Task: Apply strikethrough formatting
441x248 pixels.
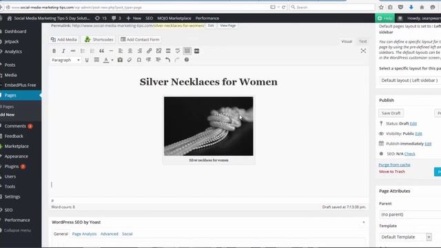Action: pyautogui.click(x=73, y=51)
